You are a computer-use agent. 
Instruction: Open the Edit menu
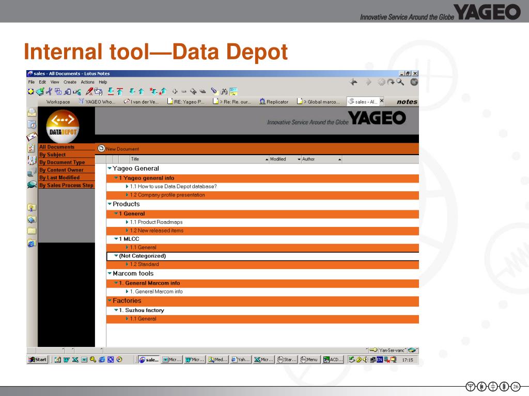(x=42, y=82)
